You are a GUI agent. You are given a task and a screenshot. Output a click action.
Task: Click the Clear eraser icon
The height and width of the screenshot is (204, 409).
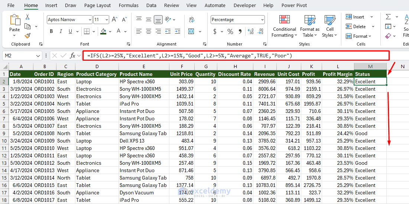point(389,36)
